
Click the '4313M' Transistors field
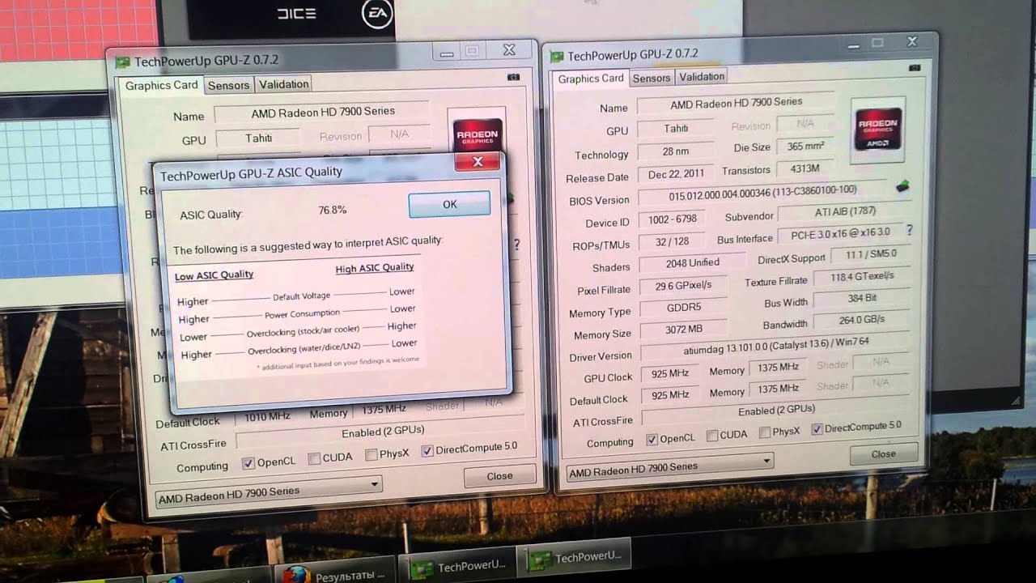click(805, 168)
